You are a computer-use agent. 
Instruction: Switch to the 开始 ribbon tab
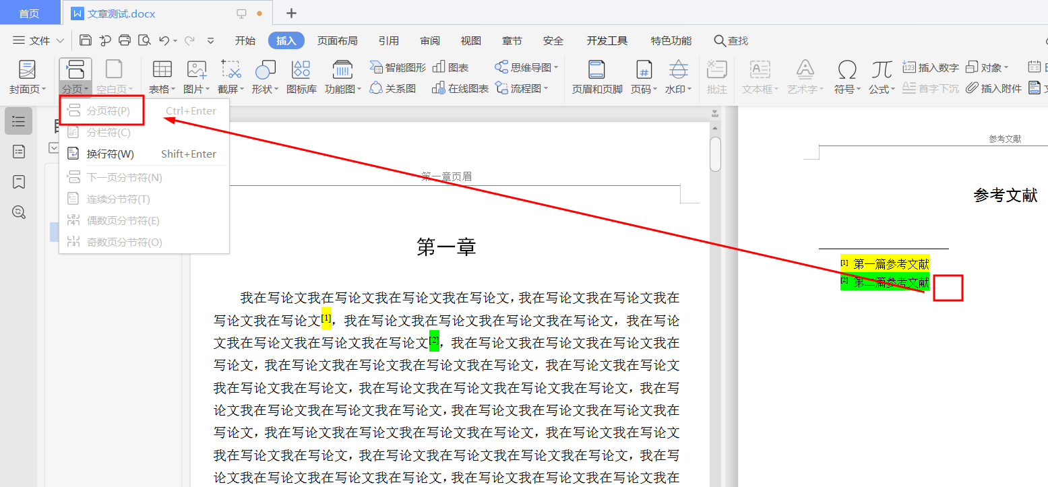tap(245, 40)
